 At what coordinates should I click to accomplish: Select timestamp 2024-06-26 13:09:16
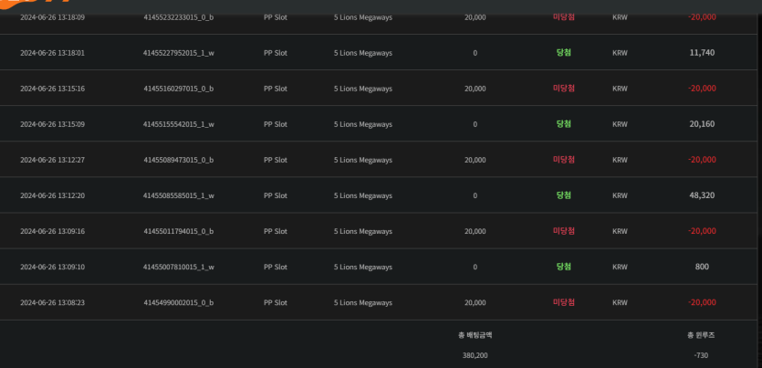point(53,231)
